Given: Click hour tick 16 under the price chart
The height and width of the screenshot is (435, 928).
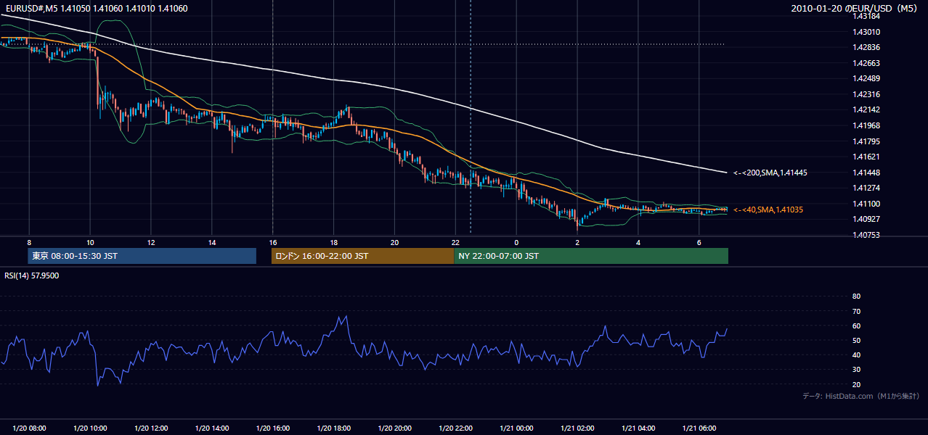Looking at the screenshot, I should point(273,242).
